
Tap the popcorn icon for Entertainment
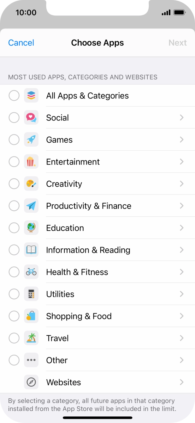click(31, 162)
